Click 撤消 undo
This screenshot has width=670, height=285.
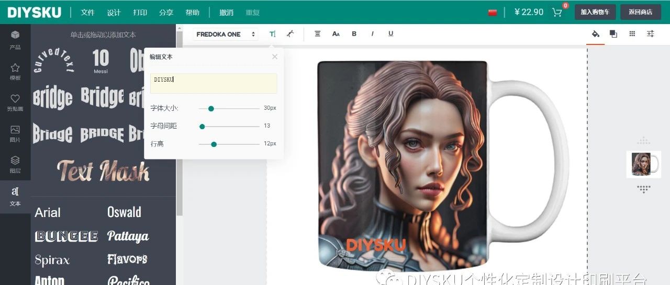tap(227, 13)
